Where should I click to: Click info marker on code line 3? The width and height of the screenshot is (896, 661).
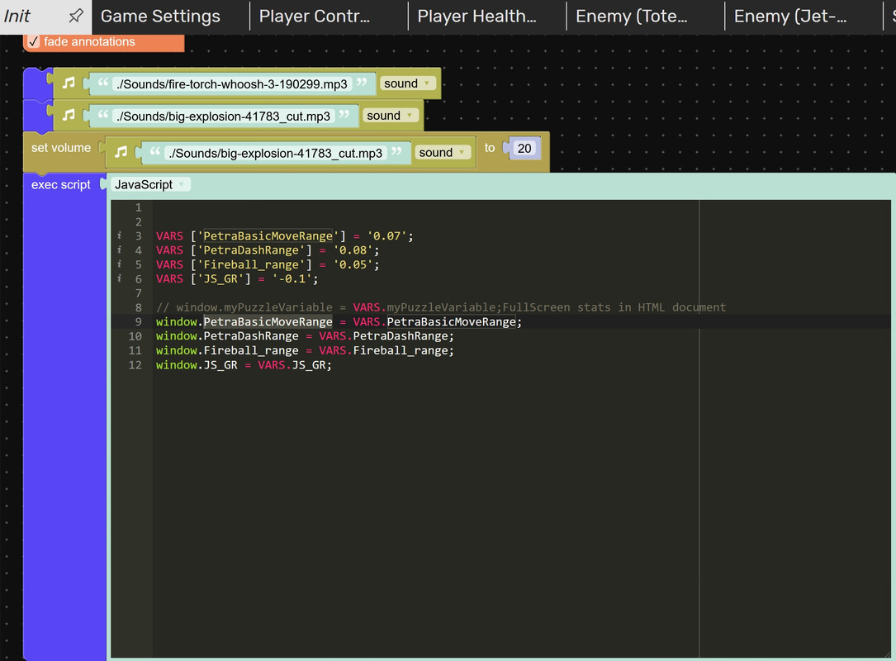(121, 235)
